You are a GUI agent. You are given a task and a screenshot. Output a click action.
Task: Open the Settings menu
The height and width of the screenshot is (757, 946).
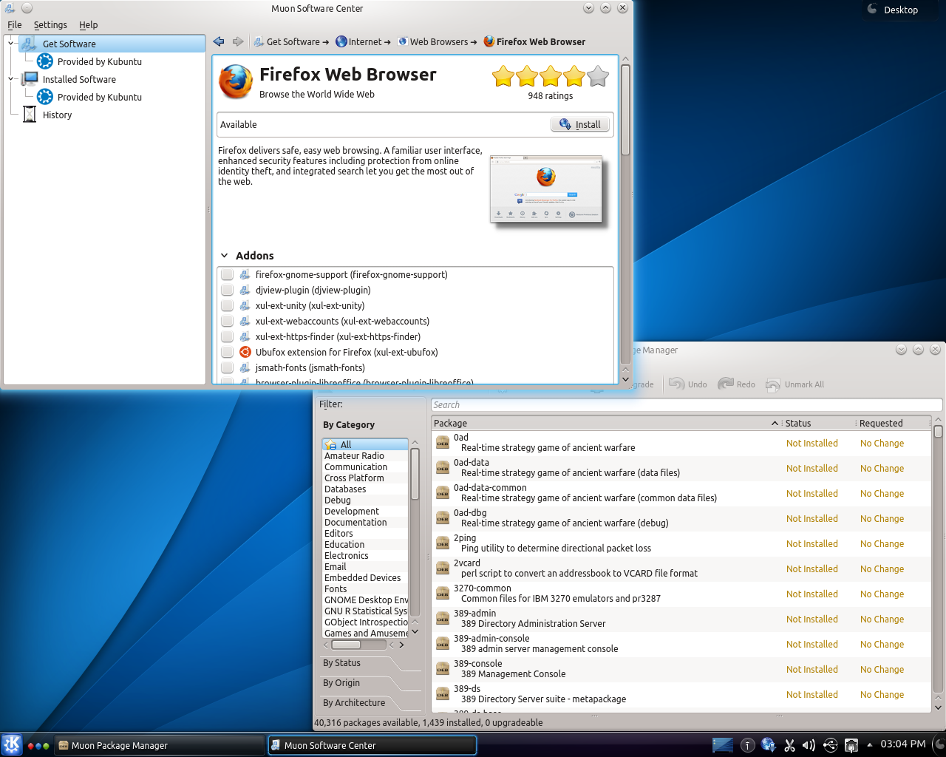point(50,24)
